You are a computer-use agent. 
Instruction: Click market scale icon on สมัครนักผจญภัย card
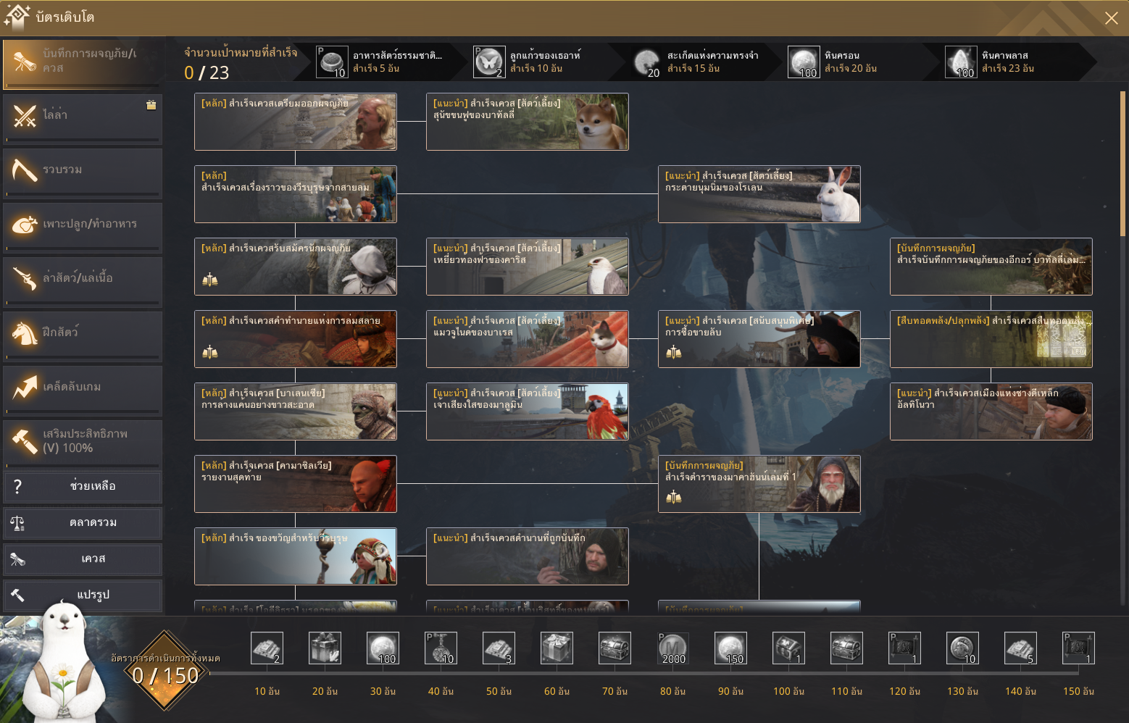[x=210, y=280]
